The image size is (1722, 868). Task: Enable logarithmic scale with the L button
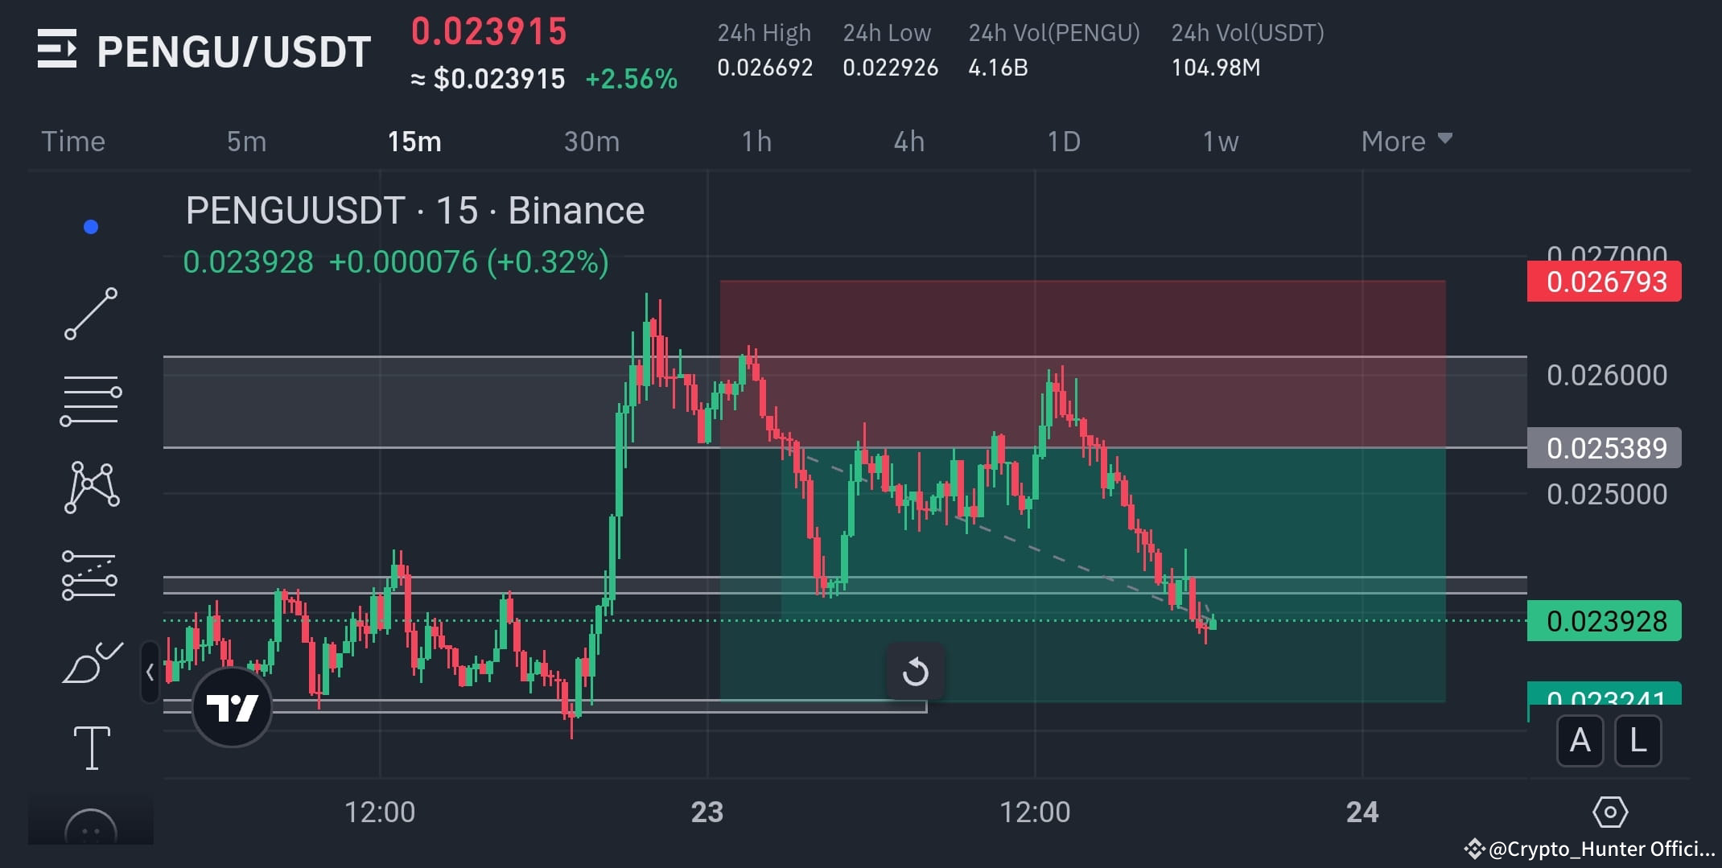tap(1638, 742)
